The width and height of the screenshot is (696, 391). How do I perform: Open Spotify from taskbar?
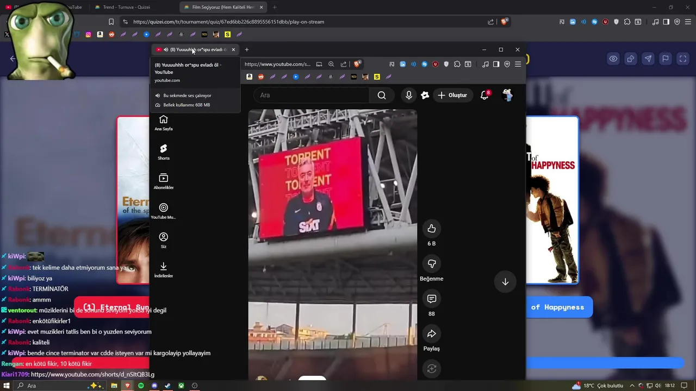(x=141, y=386)
